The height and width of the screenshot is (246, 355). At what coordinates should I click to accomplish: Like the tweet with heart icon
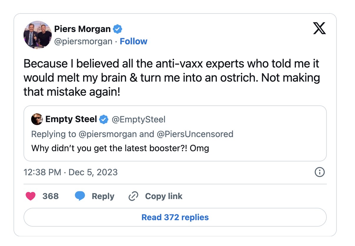(31, 196)
